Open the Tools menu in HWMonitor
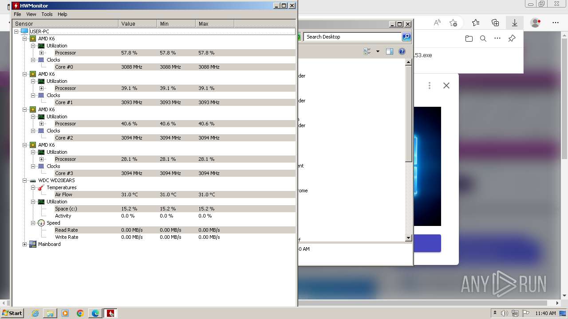This screenshot has height=319, width=568. [47, 14]
